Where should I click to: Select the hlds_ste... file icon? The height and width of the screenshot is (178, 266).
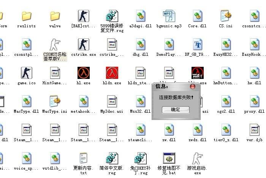(x=141, y=73)
